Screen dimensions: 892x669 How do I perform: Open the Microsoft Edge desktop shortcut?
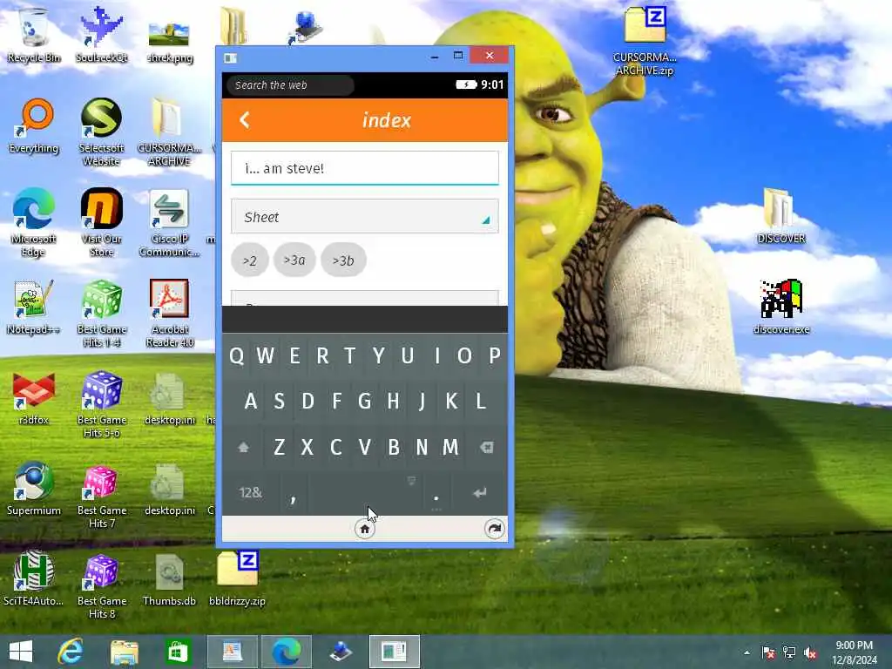coord(34,223)
